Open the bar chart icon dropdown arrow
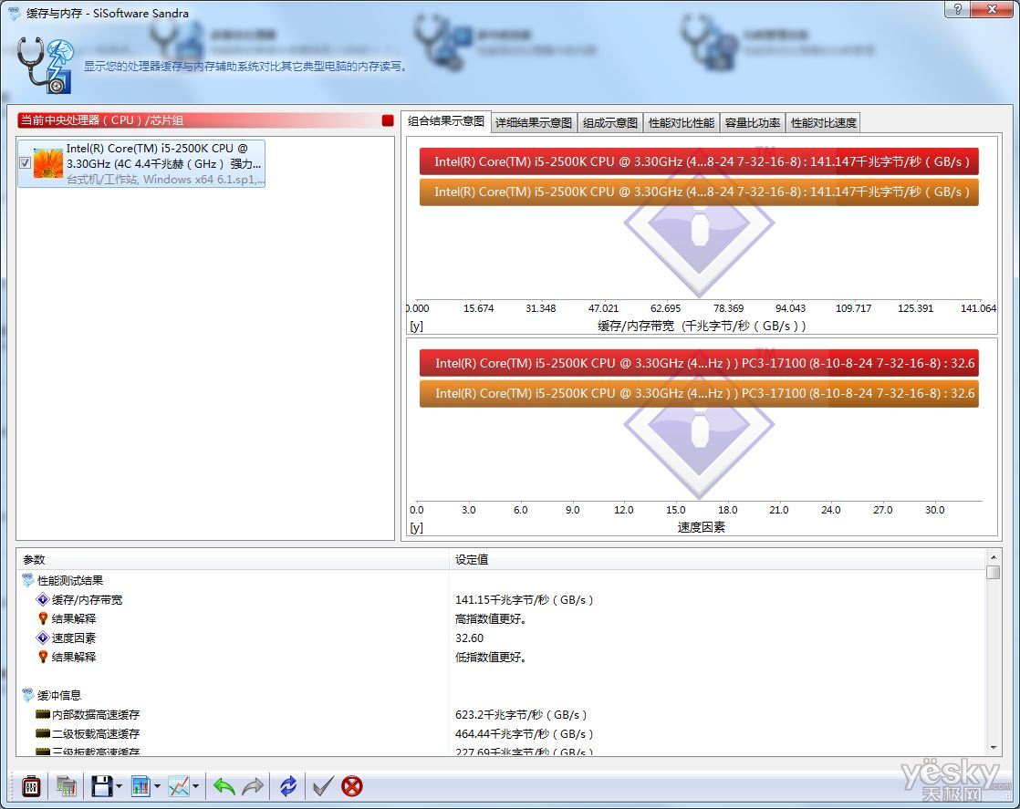This screenshot has width=1020, height=809. click(x=157, y=787)
